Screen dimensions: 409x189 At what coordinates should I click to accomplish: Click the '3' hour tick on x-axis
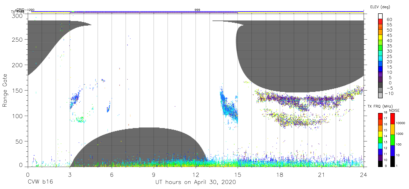(x=70, y=175)
